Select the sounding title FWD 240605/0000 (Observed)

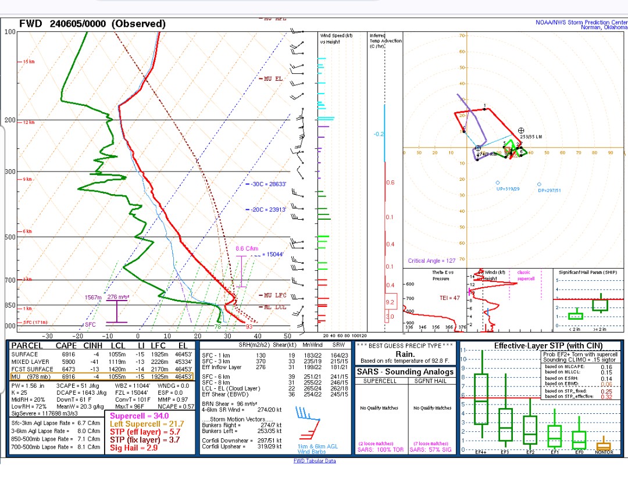point(92,24)
